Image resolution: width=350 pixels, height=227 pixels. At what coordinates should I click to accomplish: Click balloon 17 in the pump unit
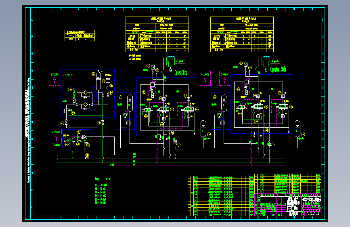(x=73, y=113)
